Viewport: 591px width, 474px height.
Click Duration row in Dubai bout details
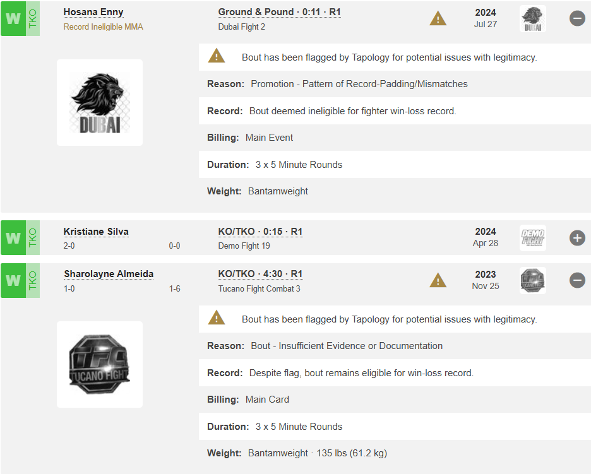coord(395,165)
